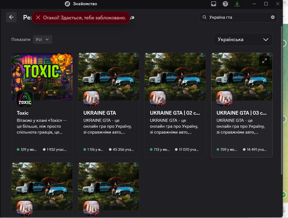The height and width of the screenshot is (218, 288).
Task: Click the 713 online count
Action: point(160,150)
